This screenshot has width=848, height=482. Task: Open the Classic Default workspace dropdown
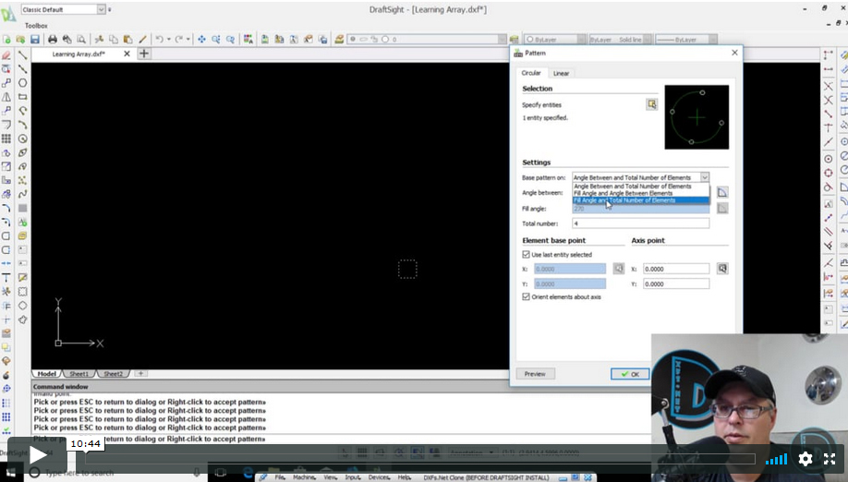[x=101, y=9]
